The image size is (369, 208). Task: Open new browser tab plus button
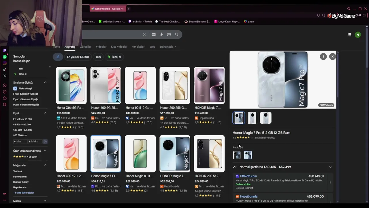(x=129, y=9)
